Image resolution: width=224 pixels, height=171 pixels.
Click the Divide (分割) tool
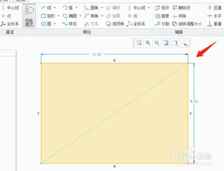point(162,24)
